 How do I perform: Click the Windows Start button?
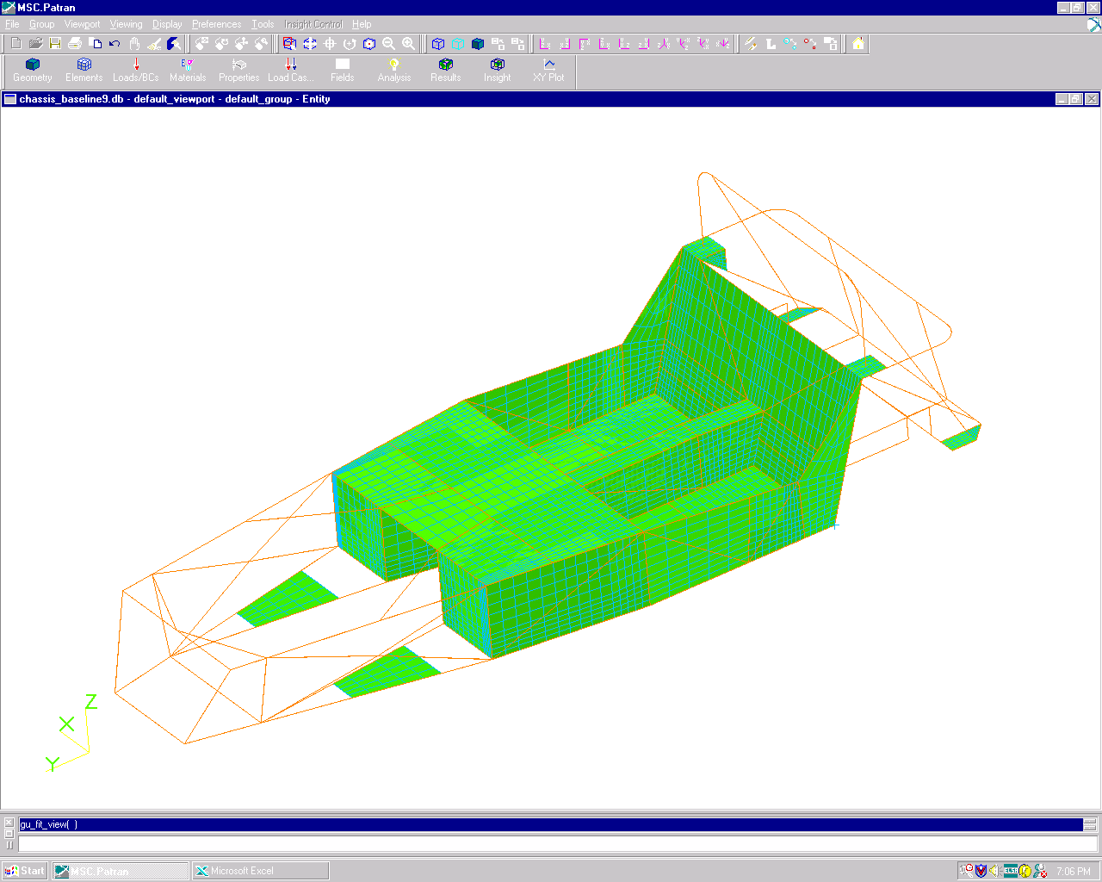pos(25,871)
